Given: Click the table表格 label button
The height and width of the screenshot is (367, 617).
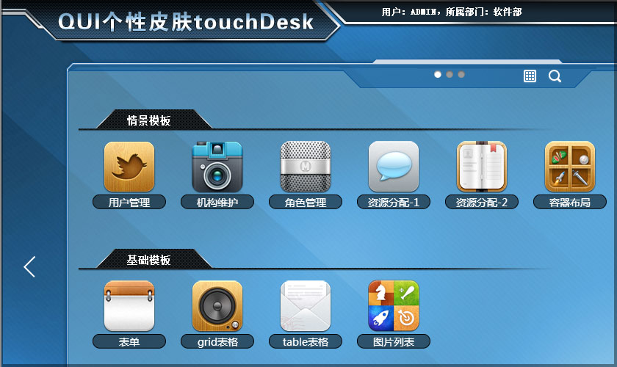Looking at the screenshot, I should tap(306, 341).
